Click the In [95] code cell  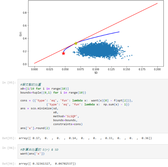point(93,106)
